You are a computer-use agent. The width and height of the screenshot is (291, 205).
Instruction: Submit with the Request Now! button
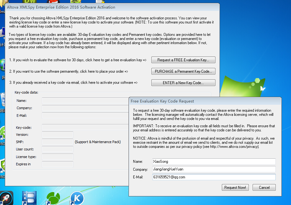235,187
